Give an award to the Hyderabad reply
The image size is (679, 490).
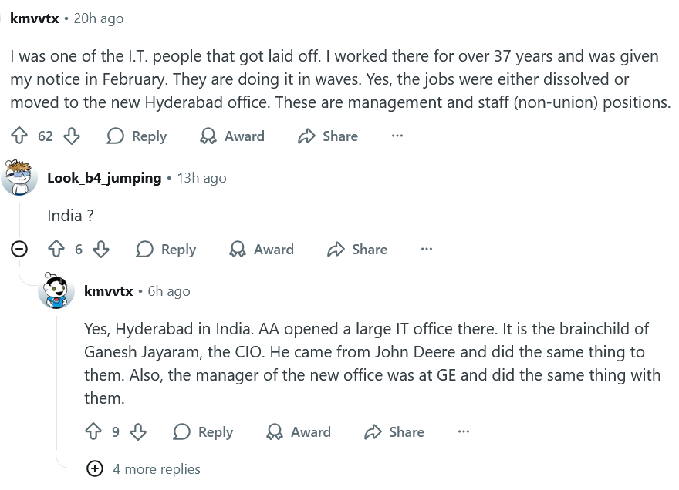(x=299, y=432)
